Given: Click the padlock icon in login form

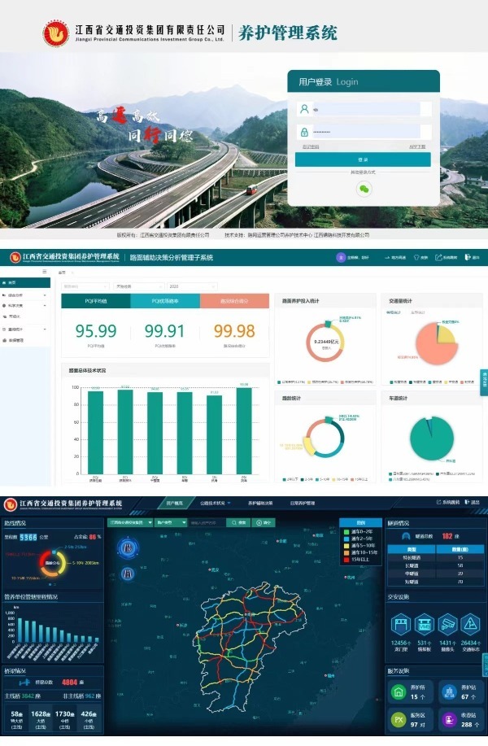Looking at the screenshot, I should (x=304, y=132).
